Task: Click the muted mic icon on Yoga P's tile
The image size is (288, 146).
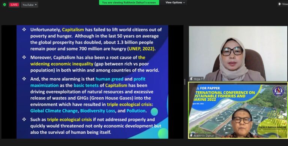Action: [x=191, y=79]
